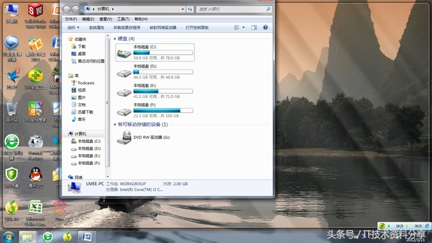
Task: Click the F: drive usage bar
Action: 163,110
